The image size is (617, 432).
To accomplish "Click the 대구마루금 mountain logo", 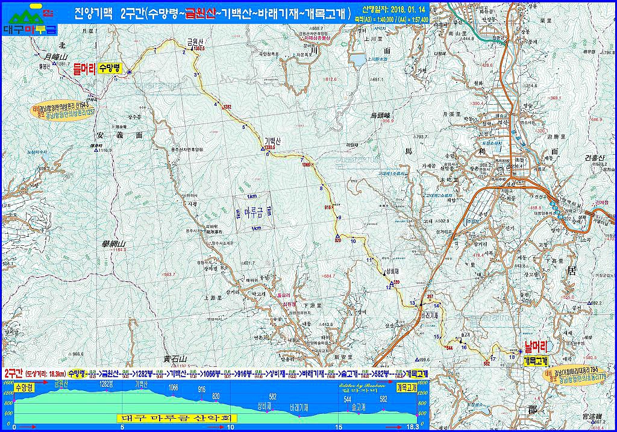I will click(x=30, y=19).
